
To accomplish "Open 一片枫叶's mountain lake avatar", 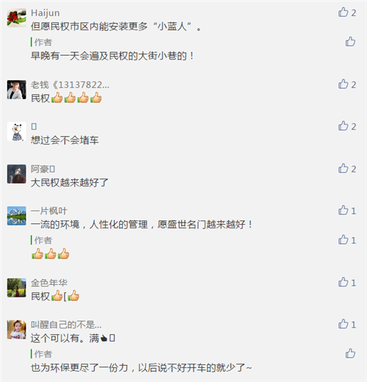I will [x=16, y=216].
